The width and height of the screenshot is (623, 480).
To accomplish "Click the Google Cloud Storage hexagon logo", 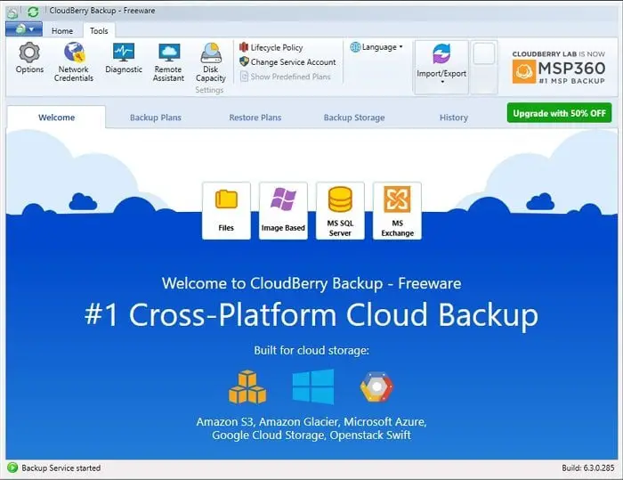I will click(376, 386).
